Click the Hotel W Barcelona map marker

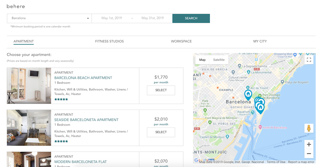click(260, 127)
